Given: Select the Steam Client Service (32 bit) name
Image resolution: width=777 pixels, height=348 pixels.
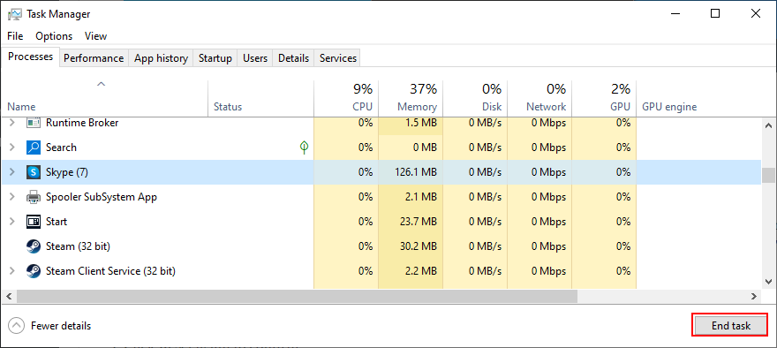Looking at the screenshot, I should tap(110, 271).
